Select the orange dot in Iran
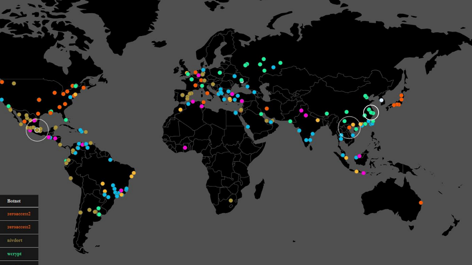Image resolution: width=472 pixels, height=265 pixels. (267, 108)
